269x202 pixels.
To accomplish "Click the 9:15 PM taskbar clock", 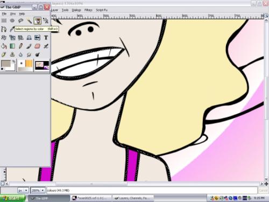I will (x=259, y=198).
